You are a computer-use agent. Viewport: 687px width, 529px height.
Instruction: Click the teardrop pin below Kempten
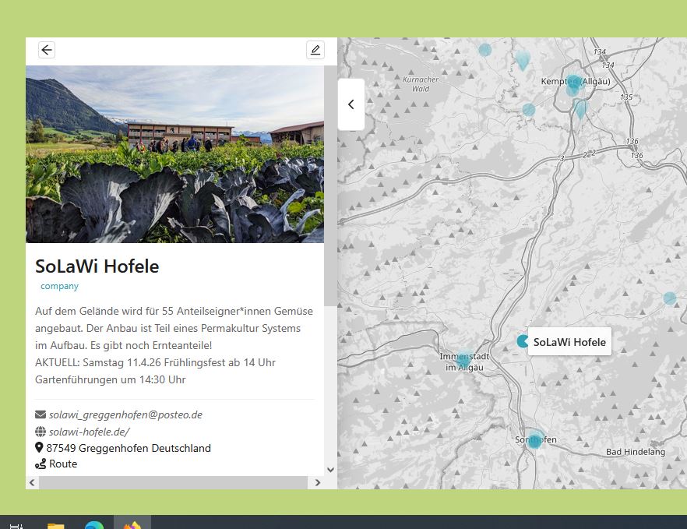click(x=580, y=109)
